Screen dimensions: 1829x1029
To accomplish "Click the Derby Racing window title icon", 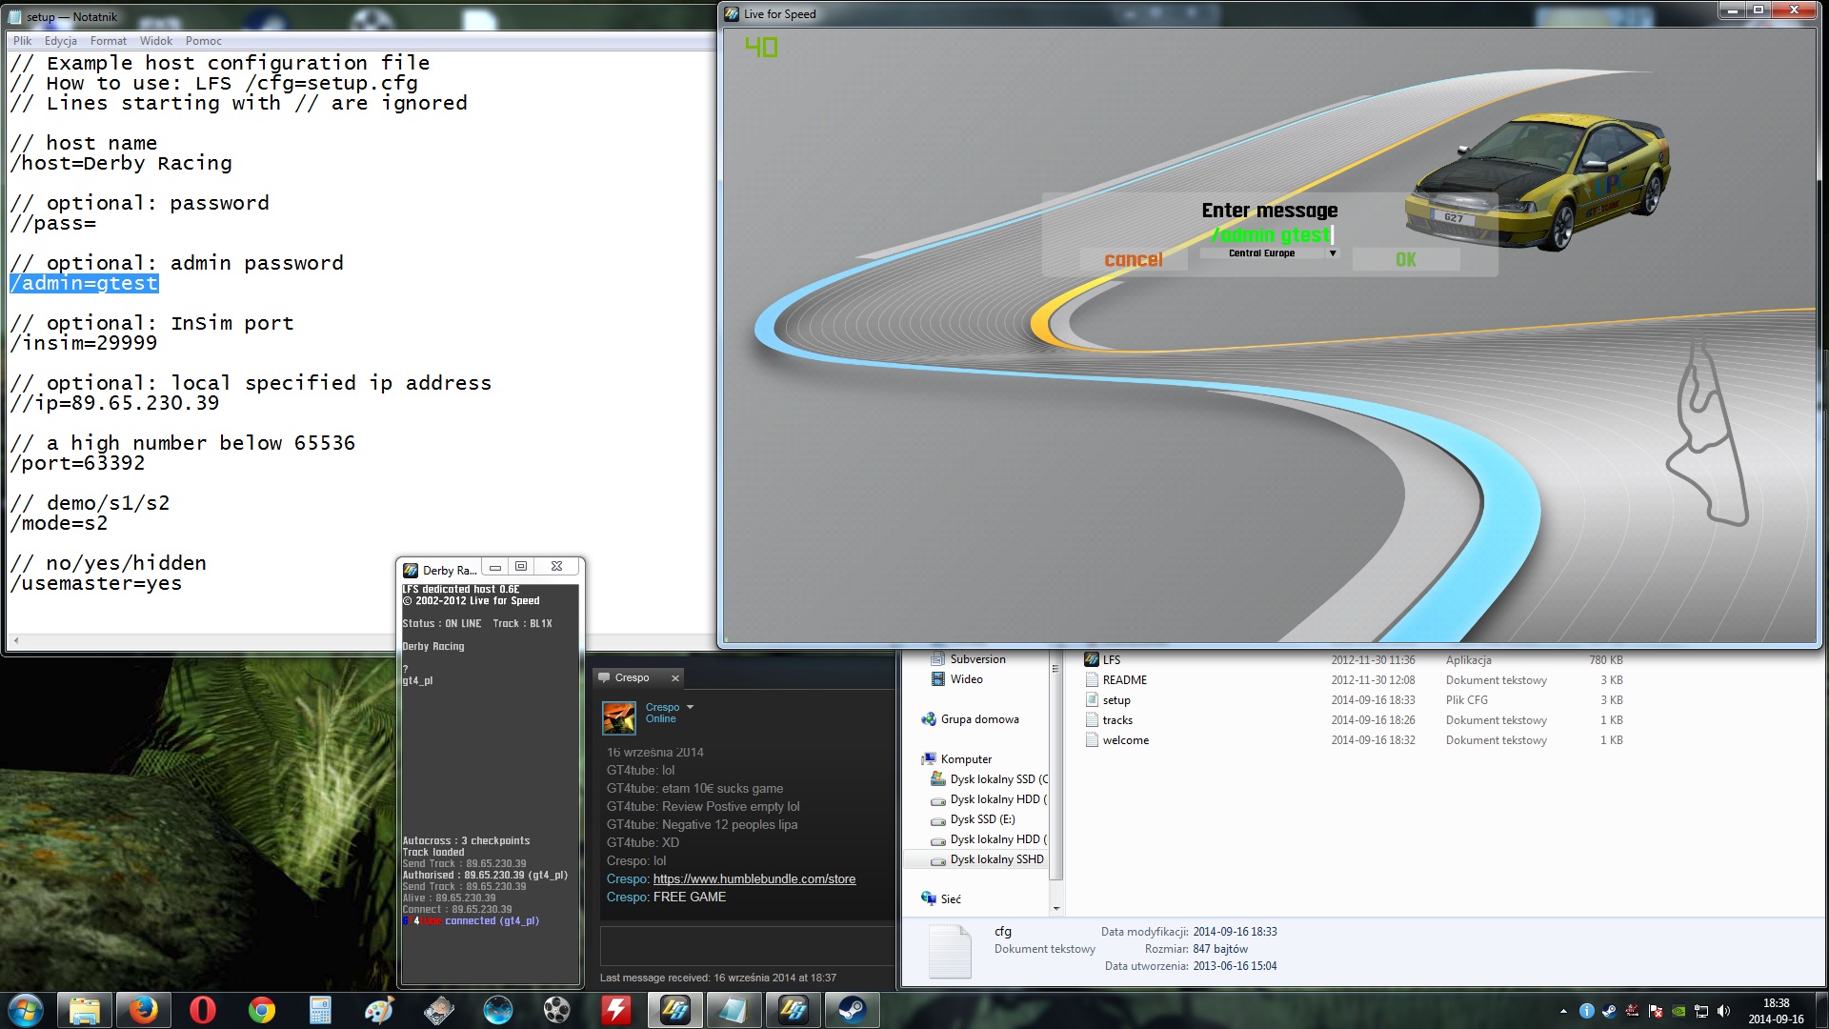I will click(x=411, y=571).
